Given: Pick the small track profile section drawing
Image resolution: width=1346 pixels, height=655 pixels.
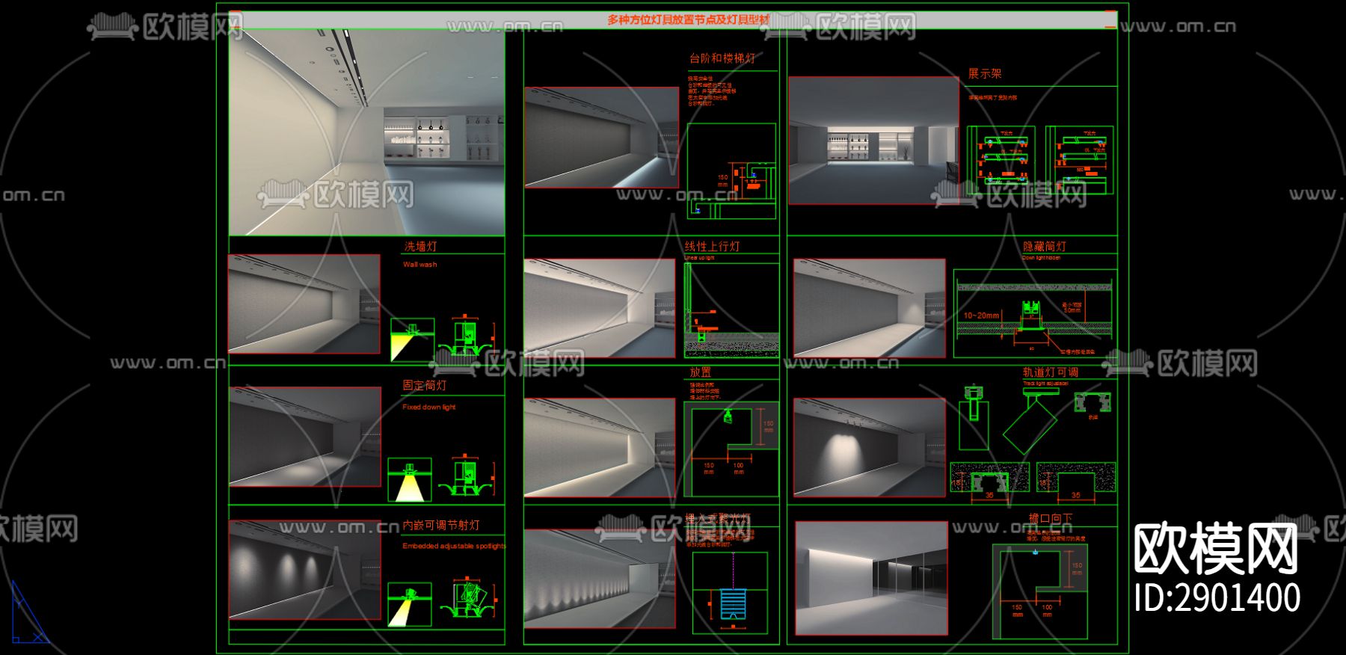Looking at the screenshot, I should point(1093,404).
